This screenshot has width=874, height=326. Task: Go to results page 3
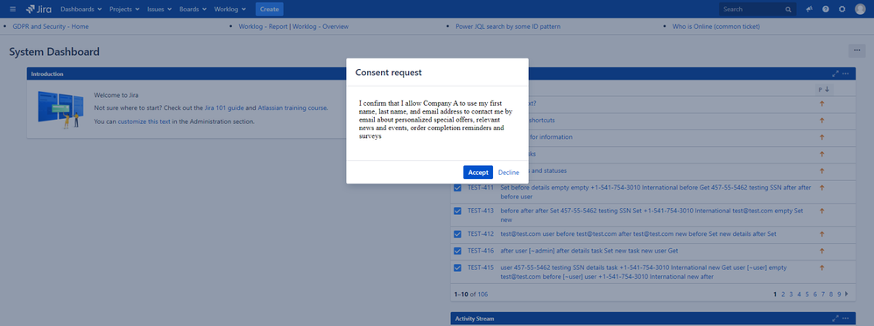click(791, 295)
